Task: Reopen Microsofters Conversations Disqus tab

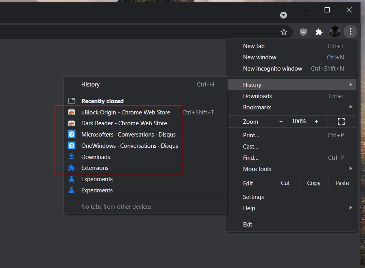Action: tap(128, 135)
